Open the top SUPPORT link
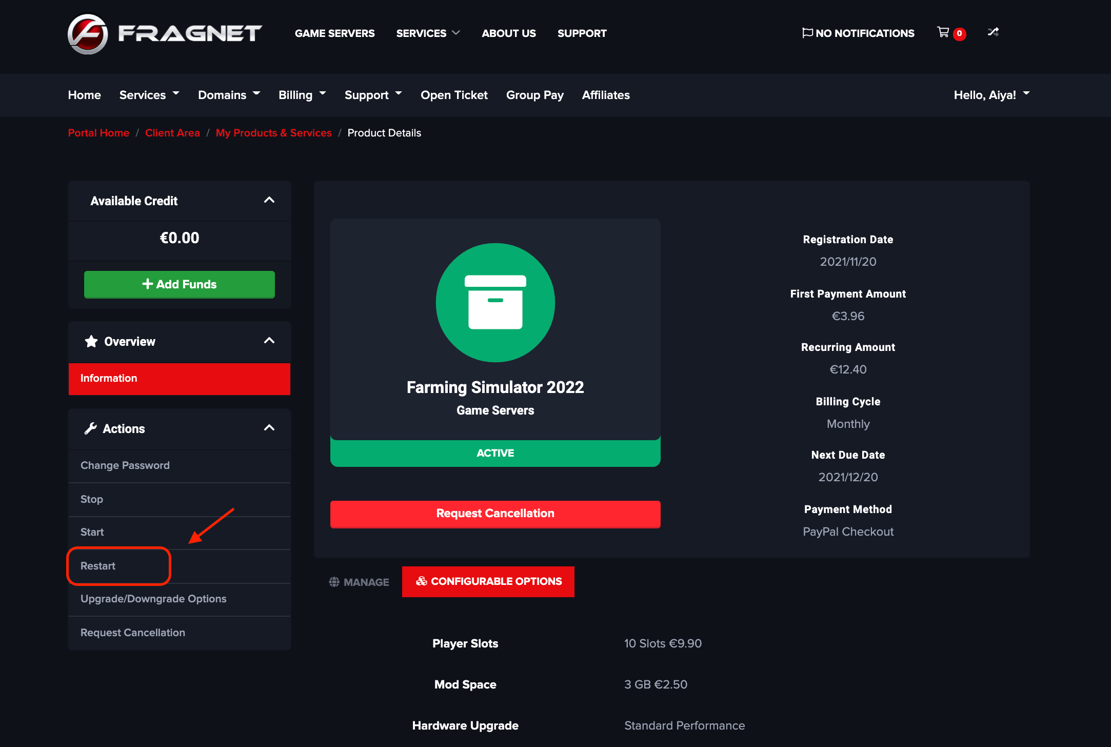Screen dimensions: 1111x747 [582, 33]
